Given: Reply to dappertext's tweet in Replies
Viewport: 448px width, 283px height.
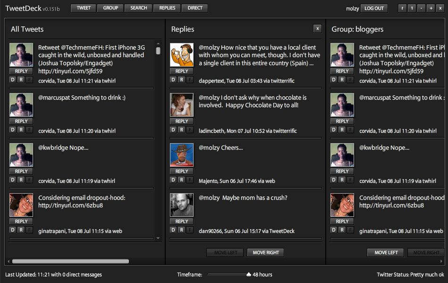Looking at the screenshot, I should pos(182,71).
